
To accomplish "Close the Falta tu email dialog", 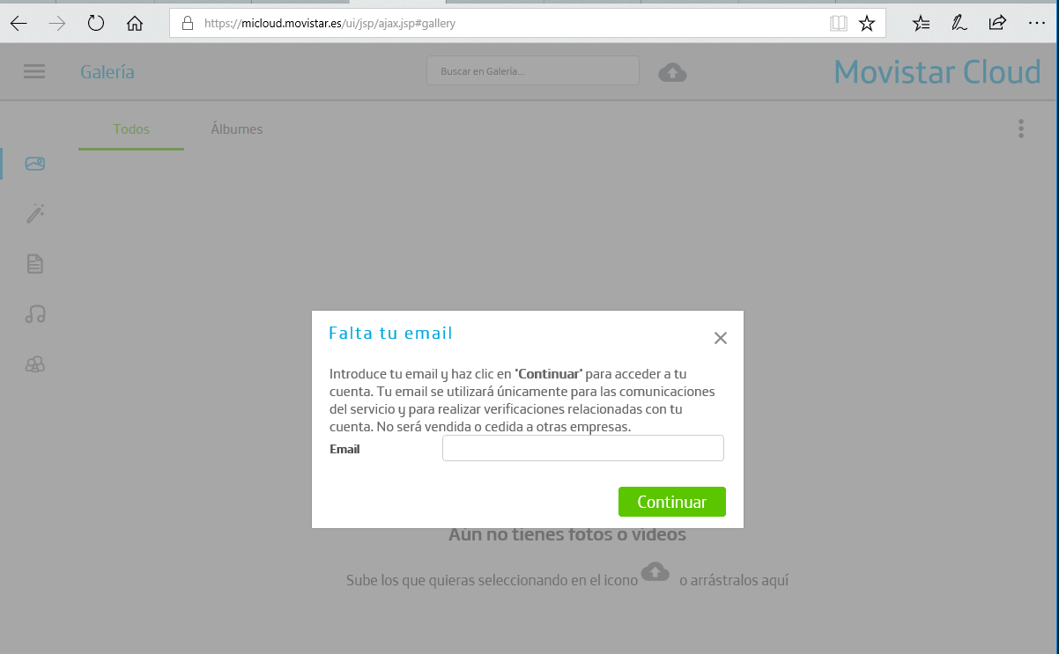I will [720, 338].
